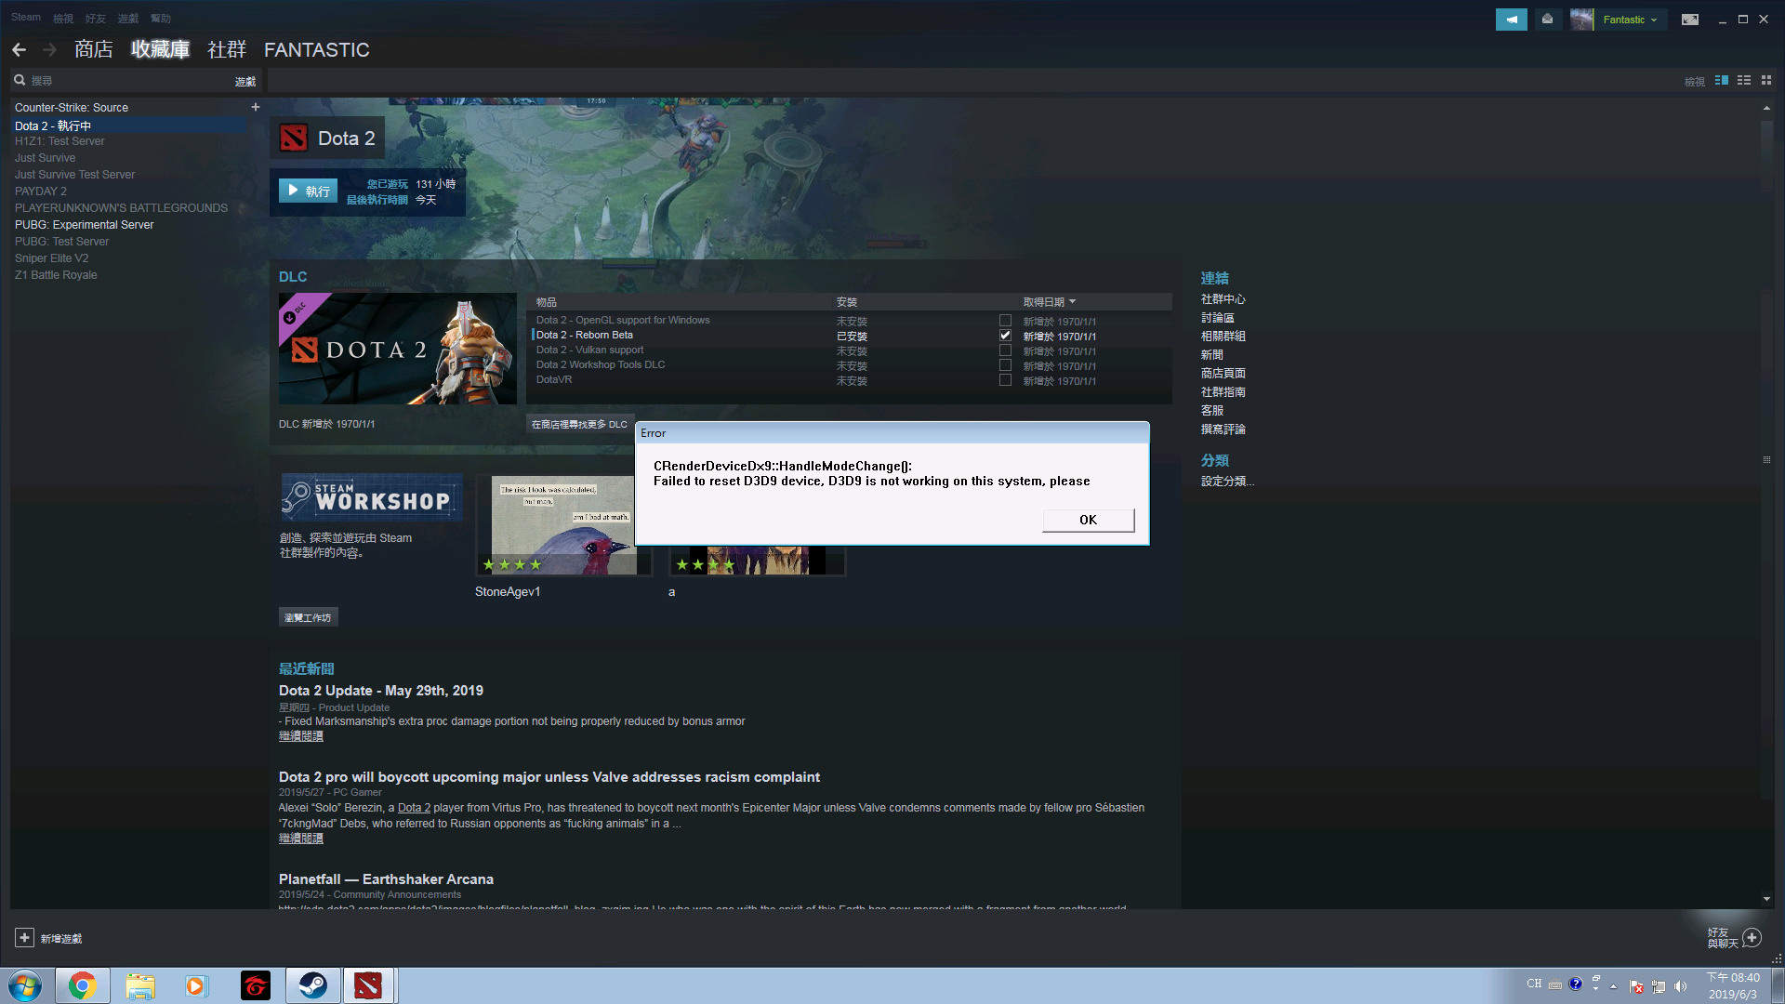Select Z1 Battle Royale in the list
Viewport: 1785px width, 1004px height.
pos(56,275)
